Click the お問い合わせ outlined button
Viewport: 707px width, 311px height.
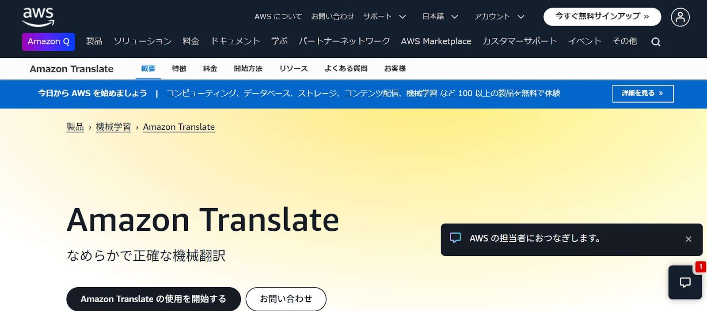tap(286, 299)
